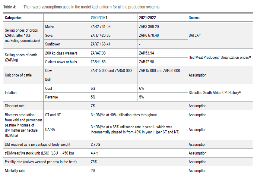This screenshot has width=257, height=178.
Task: Select the 75% fertility rate value
Action: tap(94, 162)
